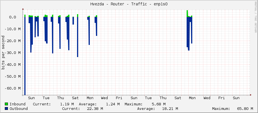Click the green Inbound legend swatch
Viewport: 258px width, 113px height.
[x=7, y=104]
